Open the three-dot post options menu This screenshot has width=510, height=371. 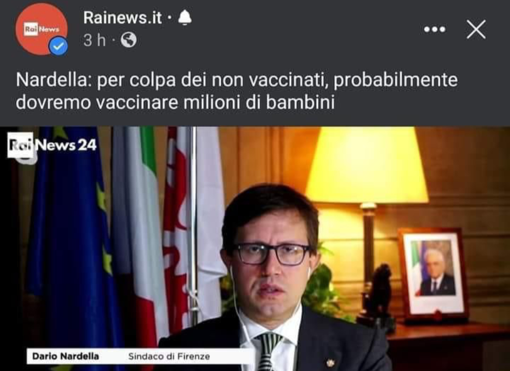(x=435, y=29)
